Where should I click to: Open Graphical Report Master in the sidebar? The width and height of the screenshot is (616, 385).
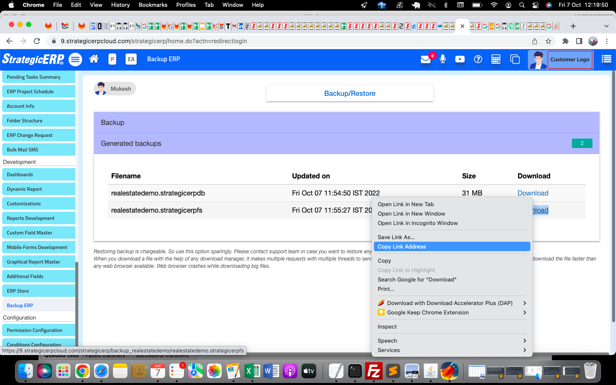(x=38, y=262)
